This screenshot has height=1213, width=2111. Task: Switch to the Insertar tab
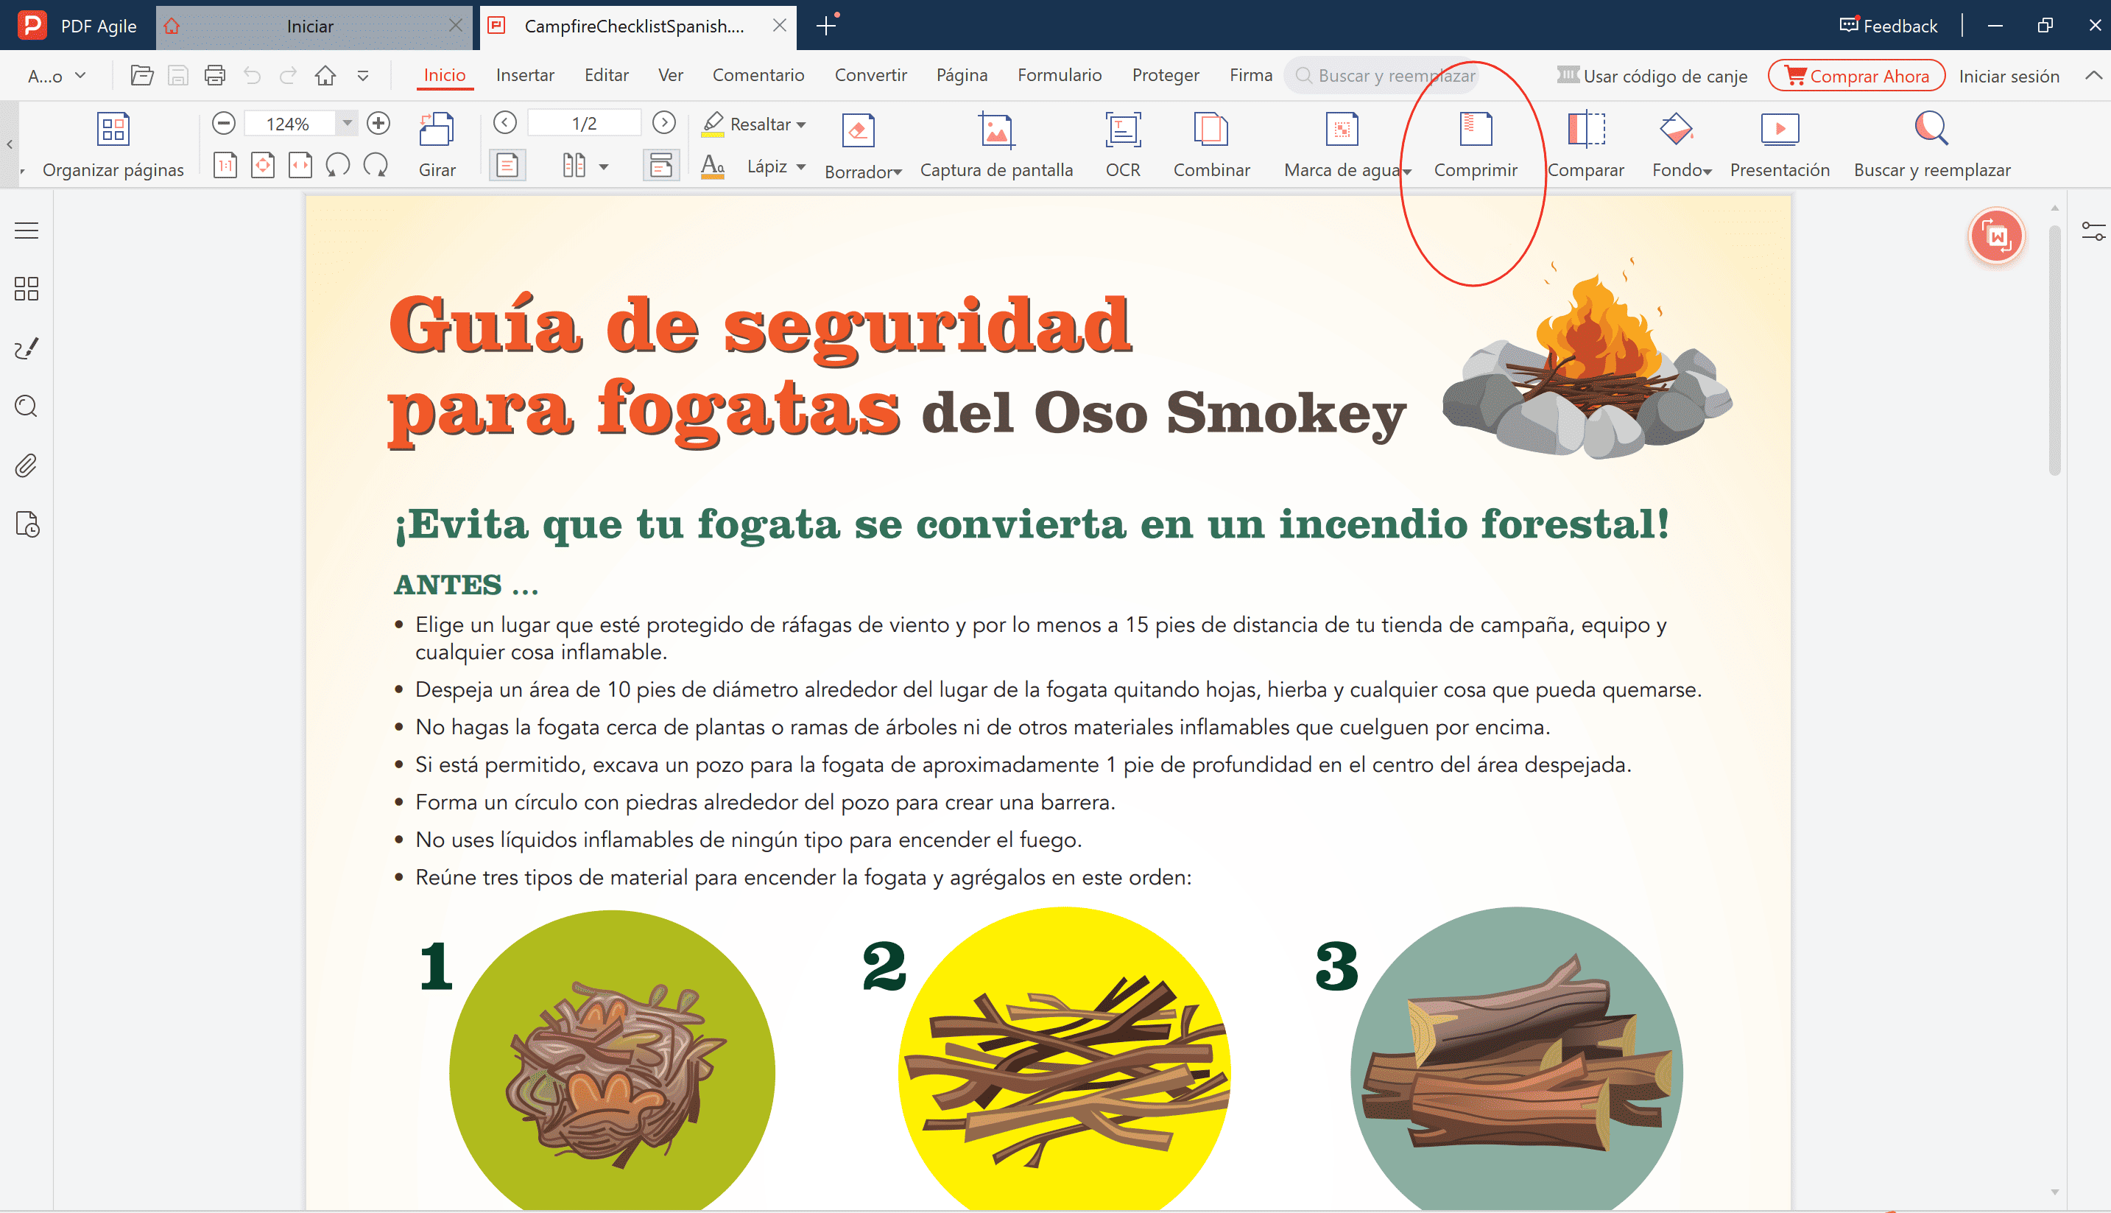click(x=525, y=75)
